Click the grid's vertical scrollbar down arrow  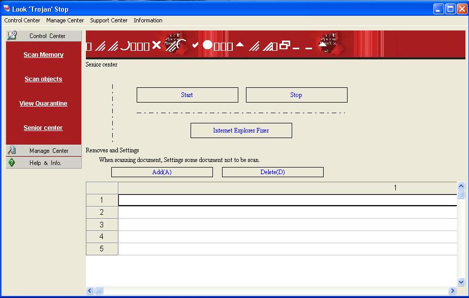tap(461, 282)
